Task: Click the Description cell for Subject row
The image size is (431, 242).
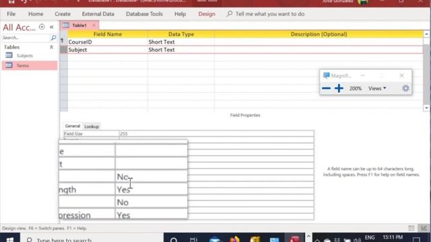Action: point(319,50)
